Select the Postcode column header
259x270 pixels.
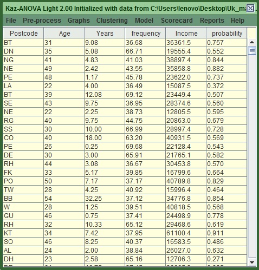(23, 33)
